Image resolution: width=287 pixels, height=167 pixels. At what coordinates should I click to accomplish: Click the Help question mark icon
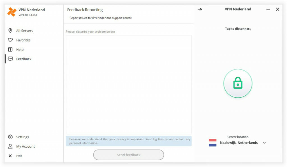[x=10, y=49]
